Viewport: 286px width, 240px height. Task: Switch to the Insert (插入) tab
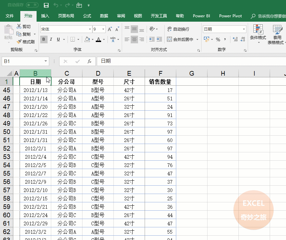pos(45,16)
